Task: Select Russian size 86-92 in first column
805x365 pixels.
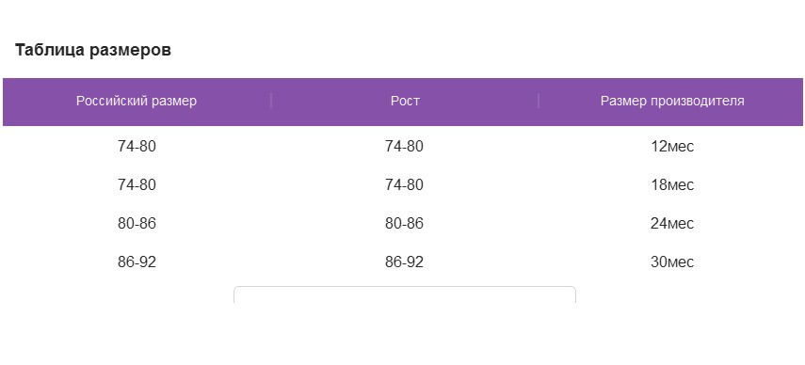Action: (137, 262)
